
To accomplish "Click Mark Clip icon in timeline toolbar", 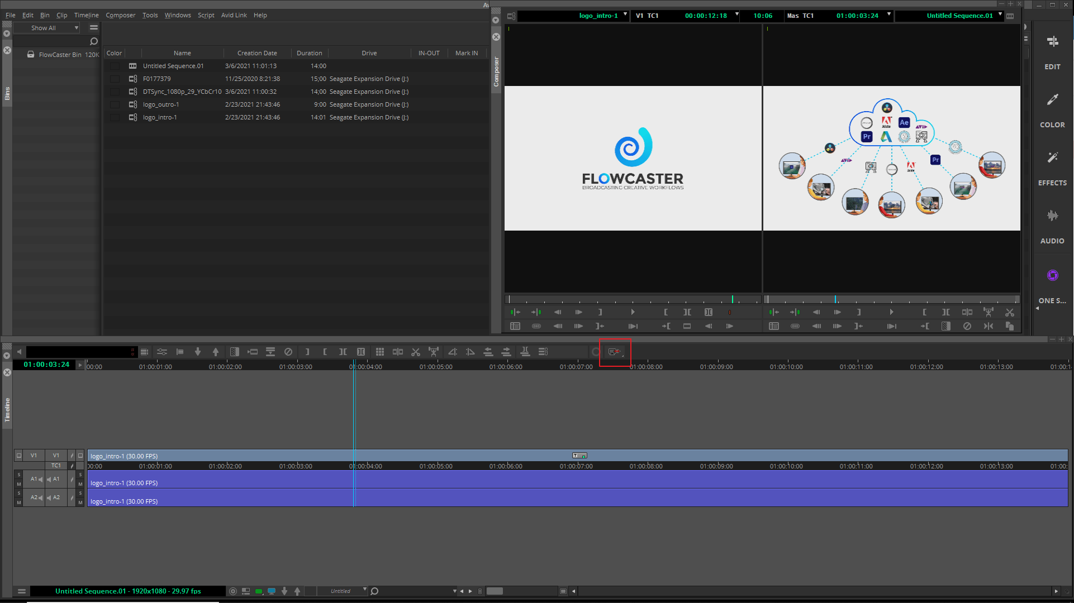I will (343, 352).
